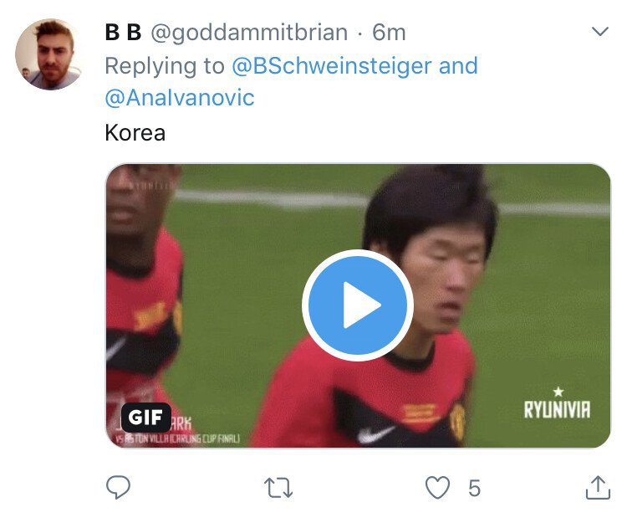Expand the tweet options chevron
627x523 pixels.
pos(599,32)
